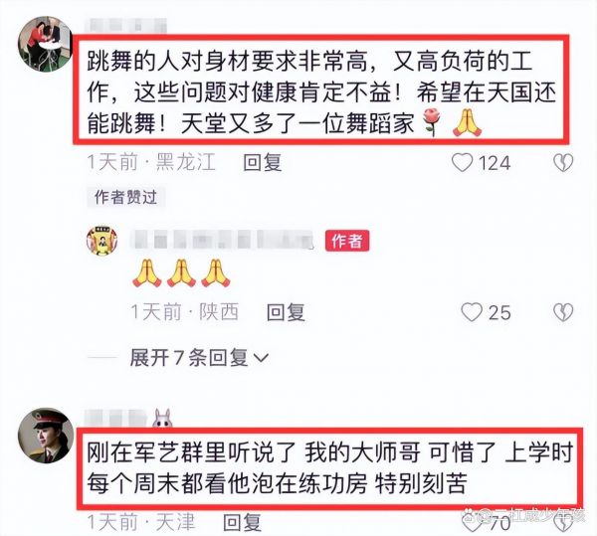Open the first commenter's avatar profile
Viewport: 597px width, 536px height.
point(45,44)
